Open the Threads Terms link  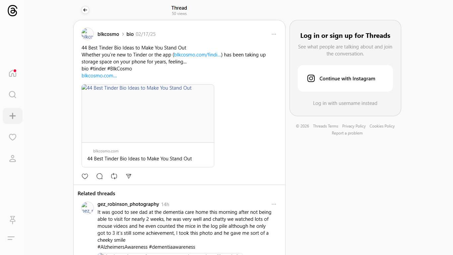[325, 126]
